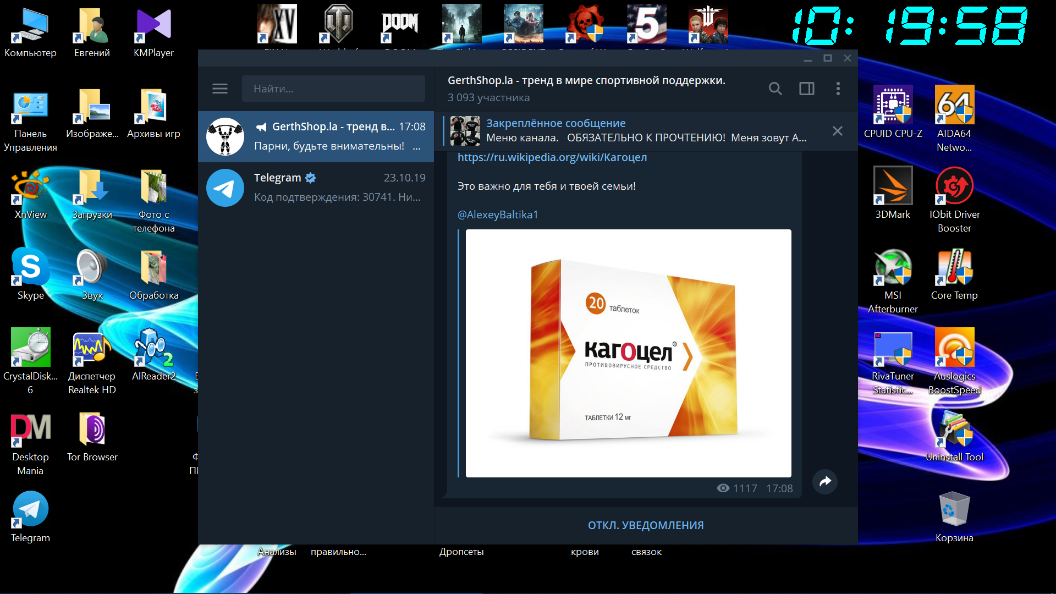Image resolution: width=1056 pixels, height=594 pixels.
Task: Open MSI Afterburner desktop icon
Action: [x=893, y=269]
